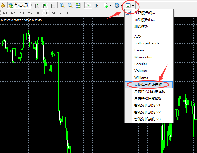Choose 保存模板(S)... menu entry
Viewport: 197px width, 153px height.
[x=149, y=13]
